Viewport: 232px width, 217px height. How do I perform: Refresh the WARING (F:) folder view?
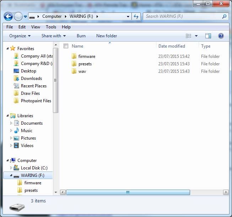[136, 16]
